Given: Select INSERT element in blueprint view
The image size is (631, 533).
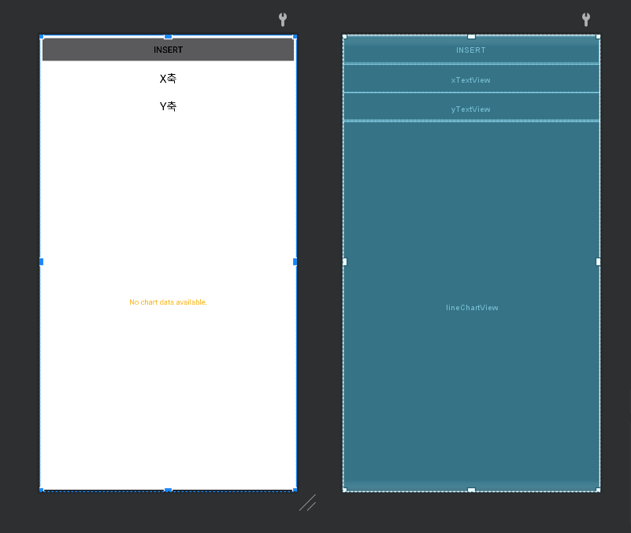Looking at the screenshot, I should (471, 50).
